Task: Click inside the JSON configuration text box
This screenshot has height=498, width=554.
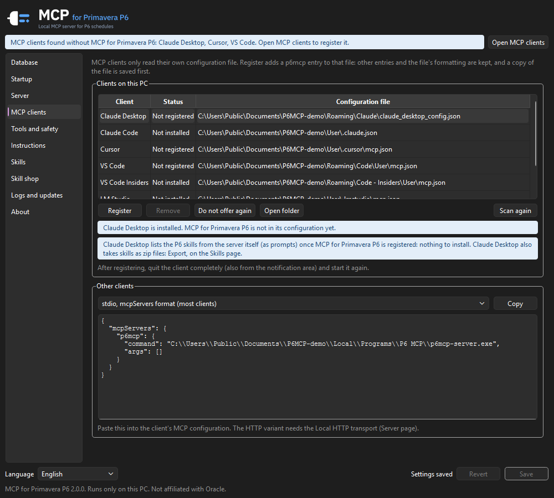Action: click(x=317, y=367)
